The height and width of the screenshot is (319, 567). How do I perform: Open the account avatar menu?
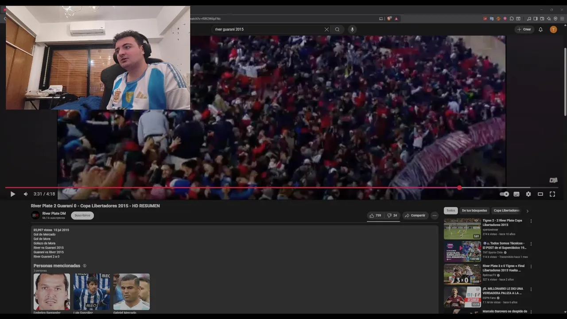tap(553, 29)
